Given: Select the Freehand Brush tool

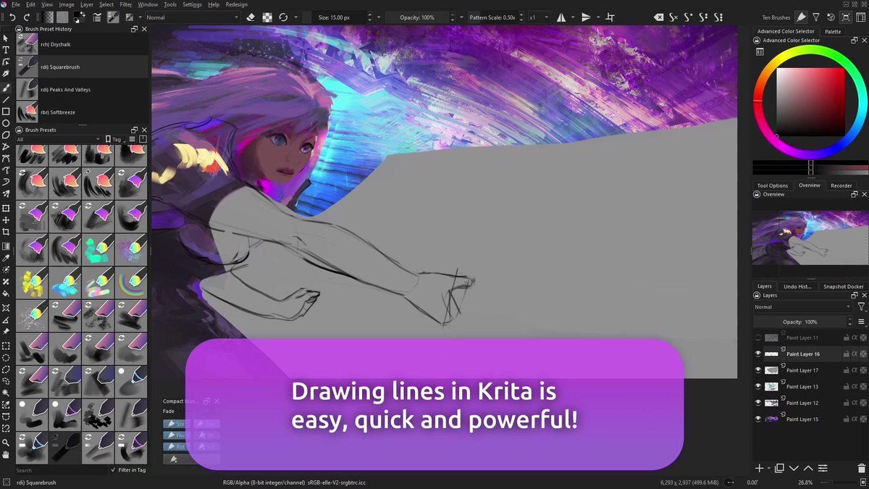Looking at the screenshot, I should pos(5,88).
